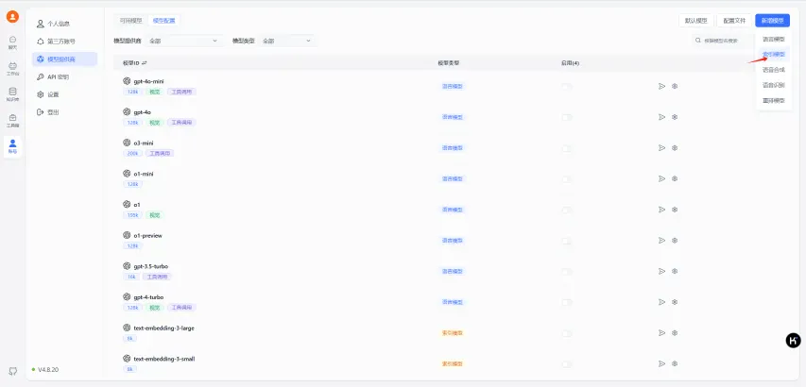Click the text-embedding-3-small model name
This screenshot has height=387, width=806.
[164, 359]
